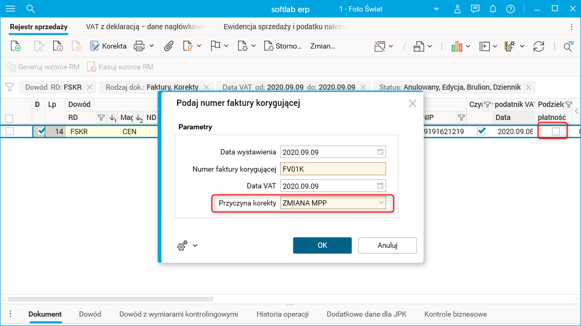
Task: Open the Dowód bottom tab
Action: pyautogui.click(x=90, y=314)
